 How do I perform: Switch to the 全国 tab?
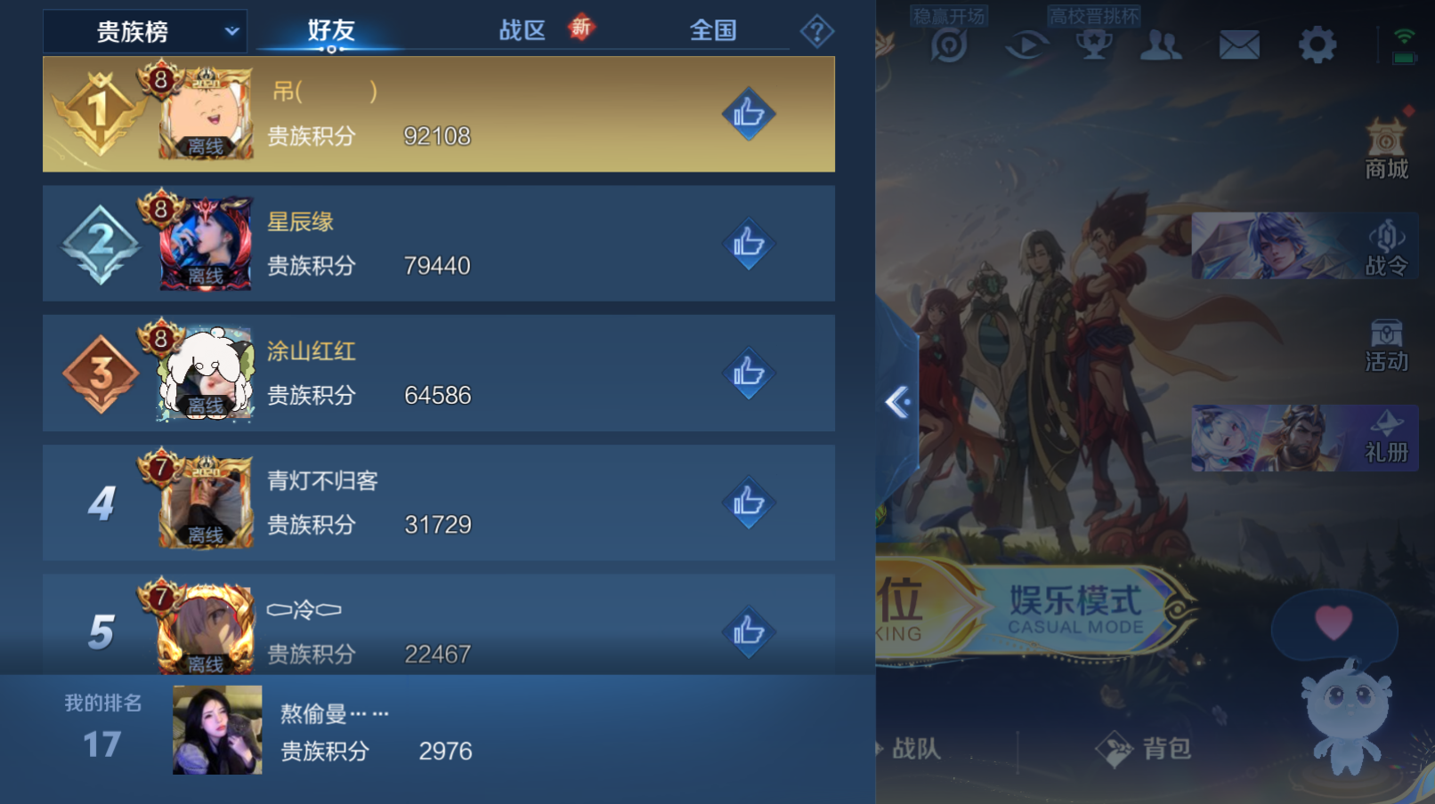[713, 30]
